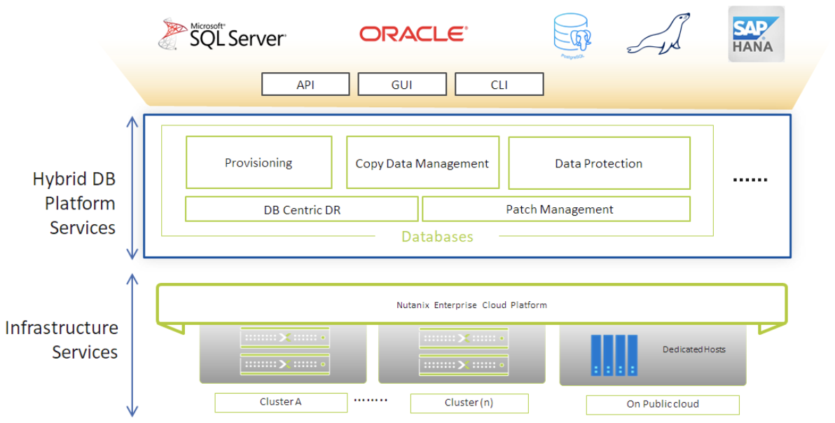Click the CLI box
Screen dimensions: 835x423
pyautogui.click(x=499, y=85)
